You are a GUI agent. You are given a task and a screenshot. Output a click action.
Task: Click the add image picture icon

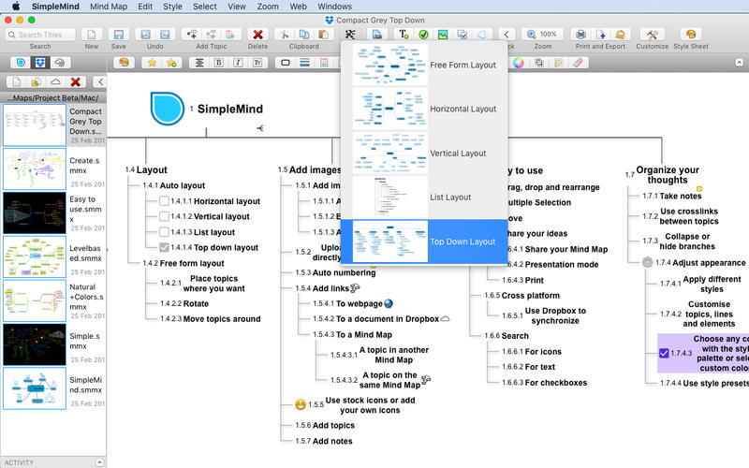[x=443, y=35]
